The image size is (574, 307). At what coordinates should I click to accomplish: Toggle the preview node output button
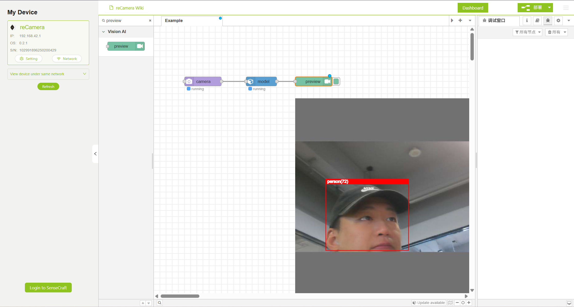tap(336, 81)
